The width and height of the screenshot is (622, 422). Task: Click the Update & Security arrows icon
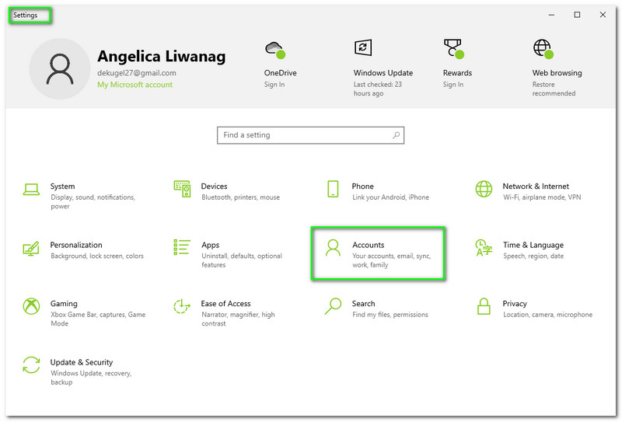point(31,365)
